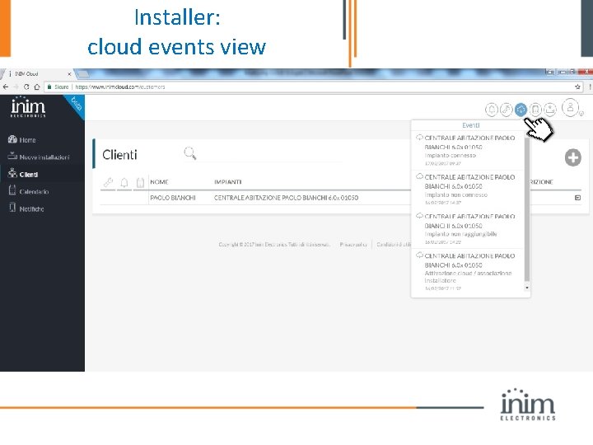The image size is (593, 445).
Task: Open the 'Impianto non connesso' event entry
Action: (468, 190)
